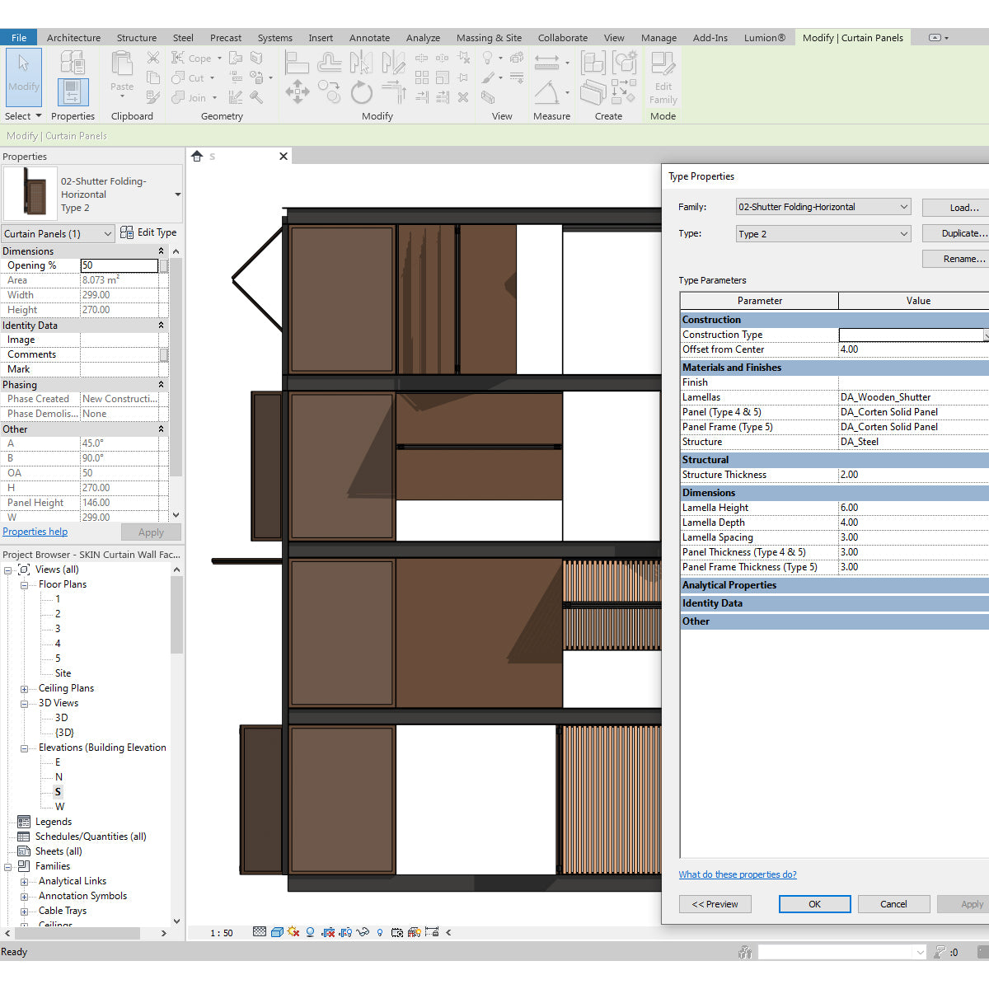Open the Massing & Site tab

[x=489, y=37]
